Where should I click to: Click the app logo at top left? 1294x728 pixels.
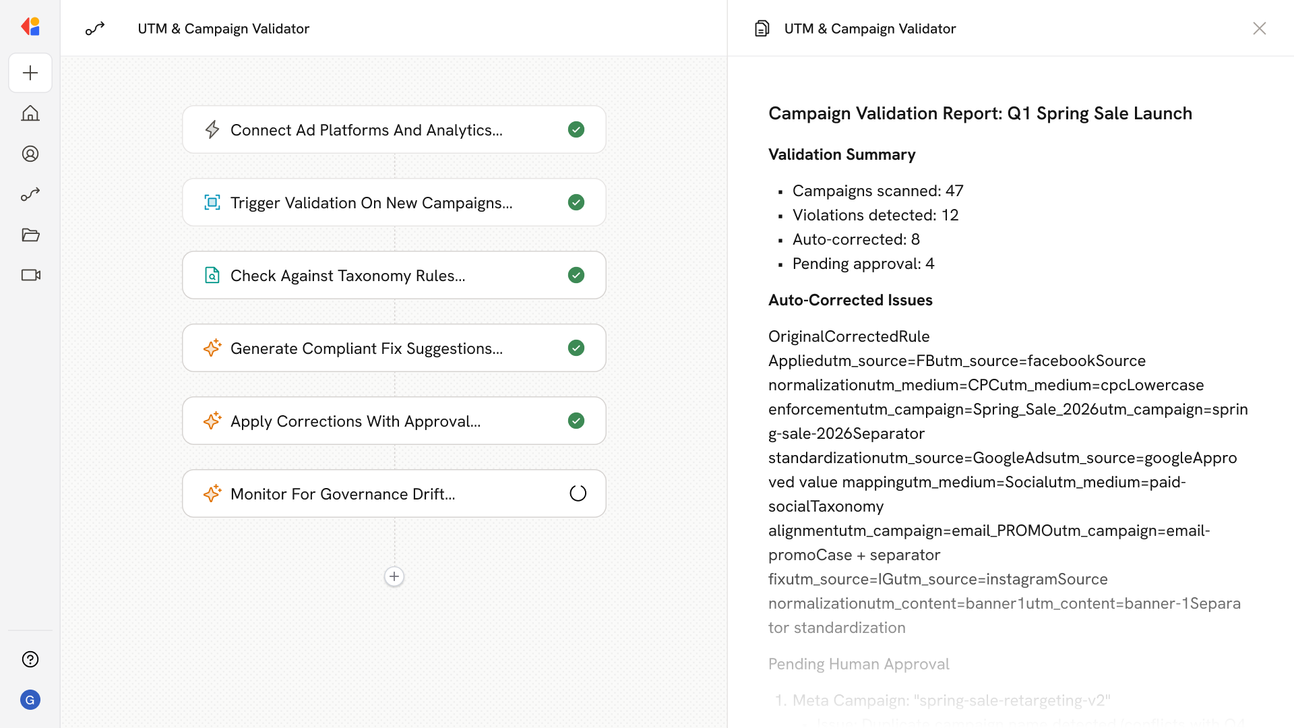pyautogui.click(x=30, y=27)
